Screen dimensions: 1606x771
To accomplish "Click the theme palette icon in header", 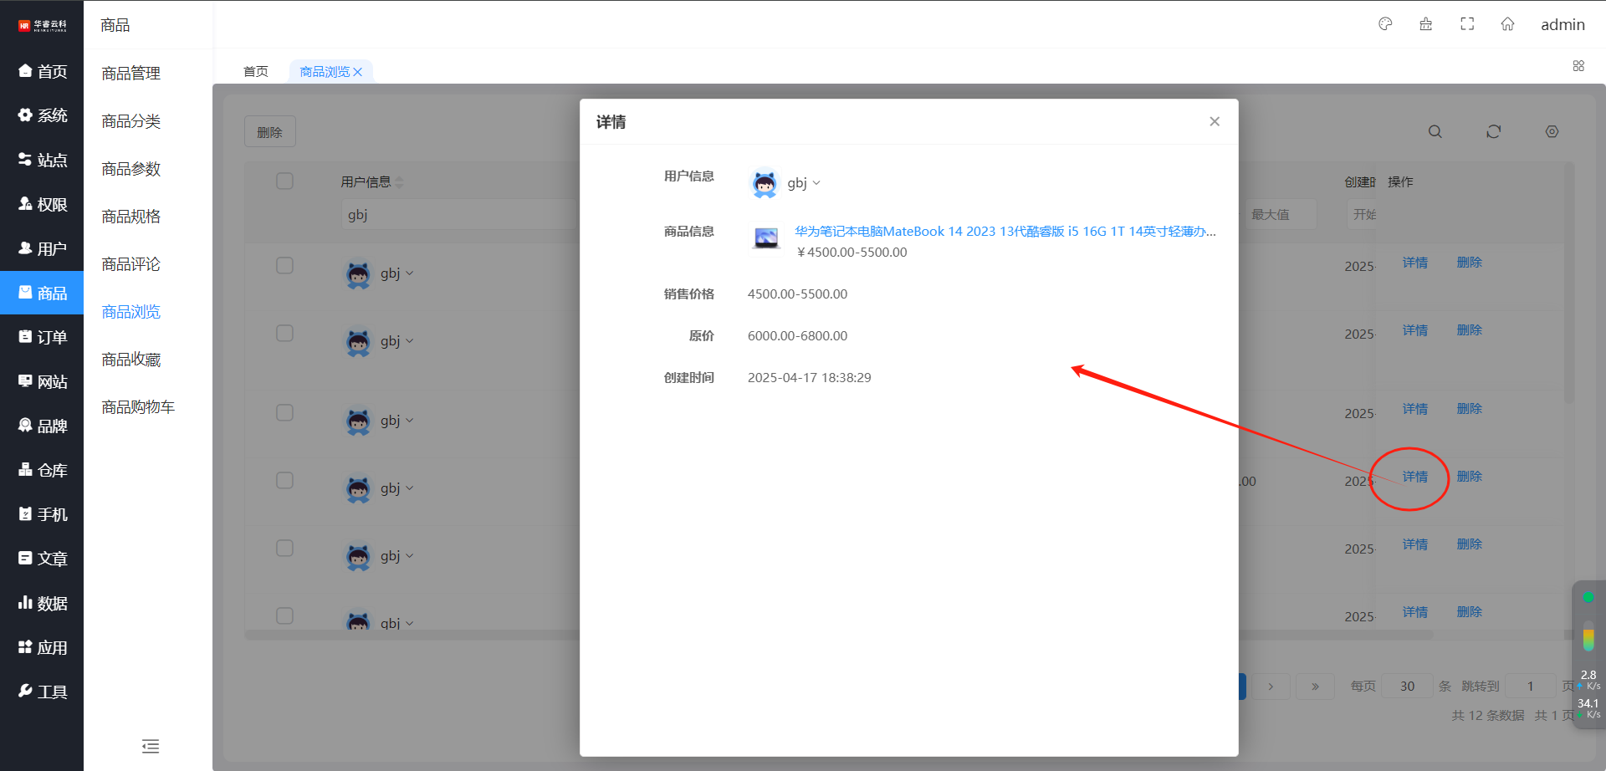I will tap(1385, 24).
